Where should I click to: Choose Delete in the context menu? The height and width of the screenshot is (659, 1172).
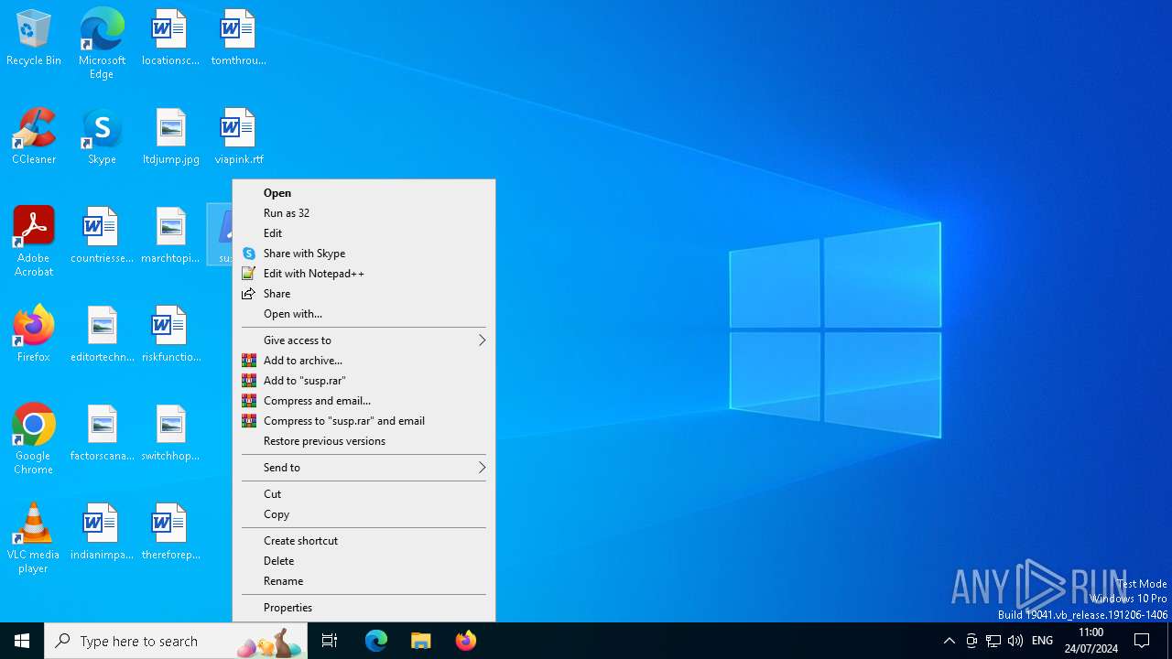364,561
